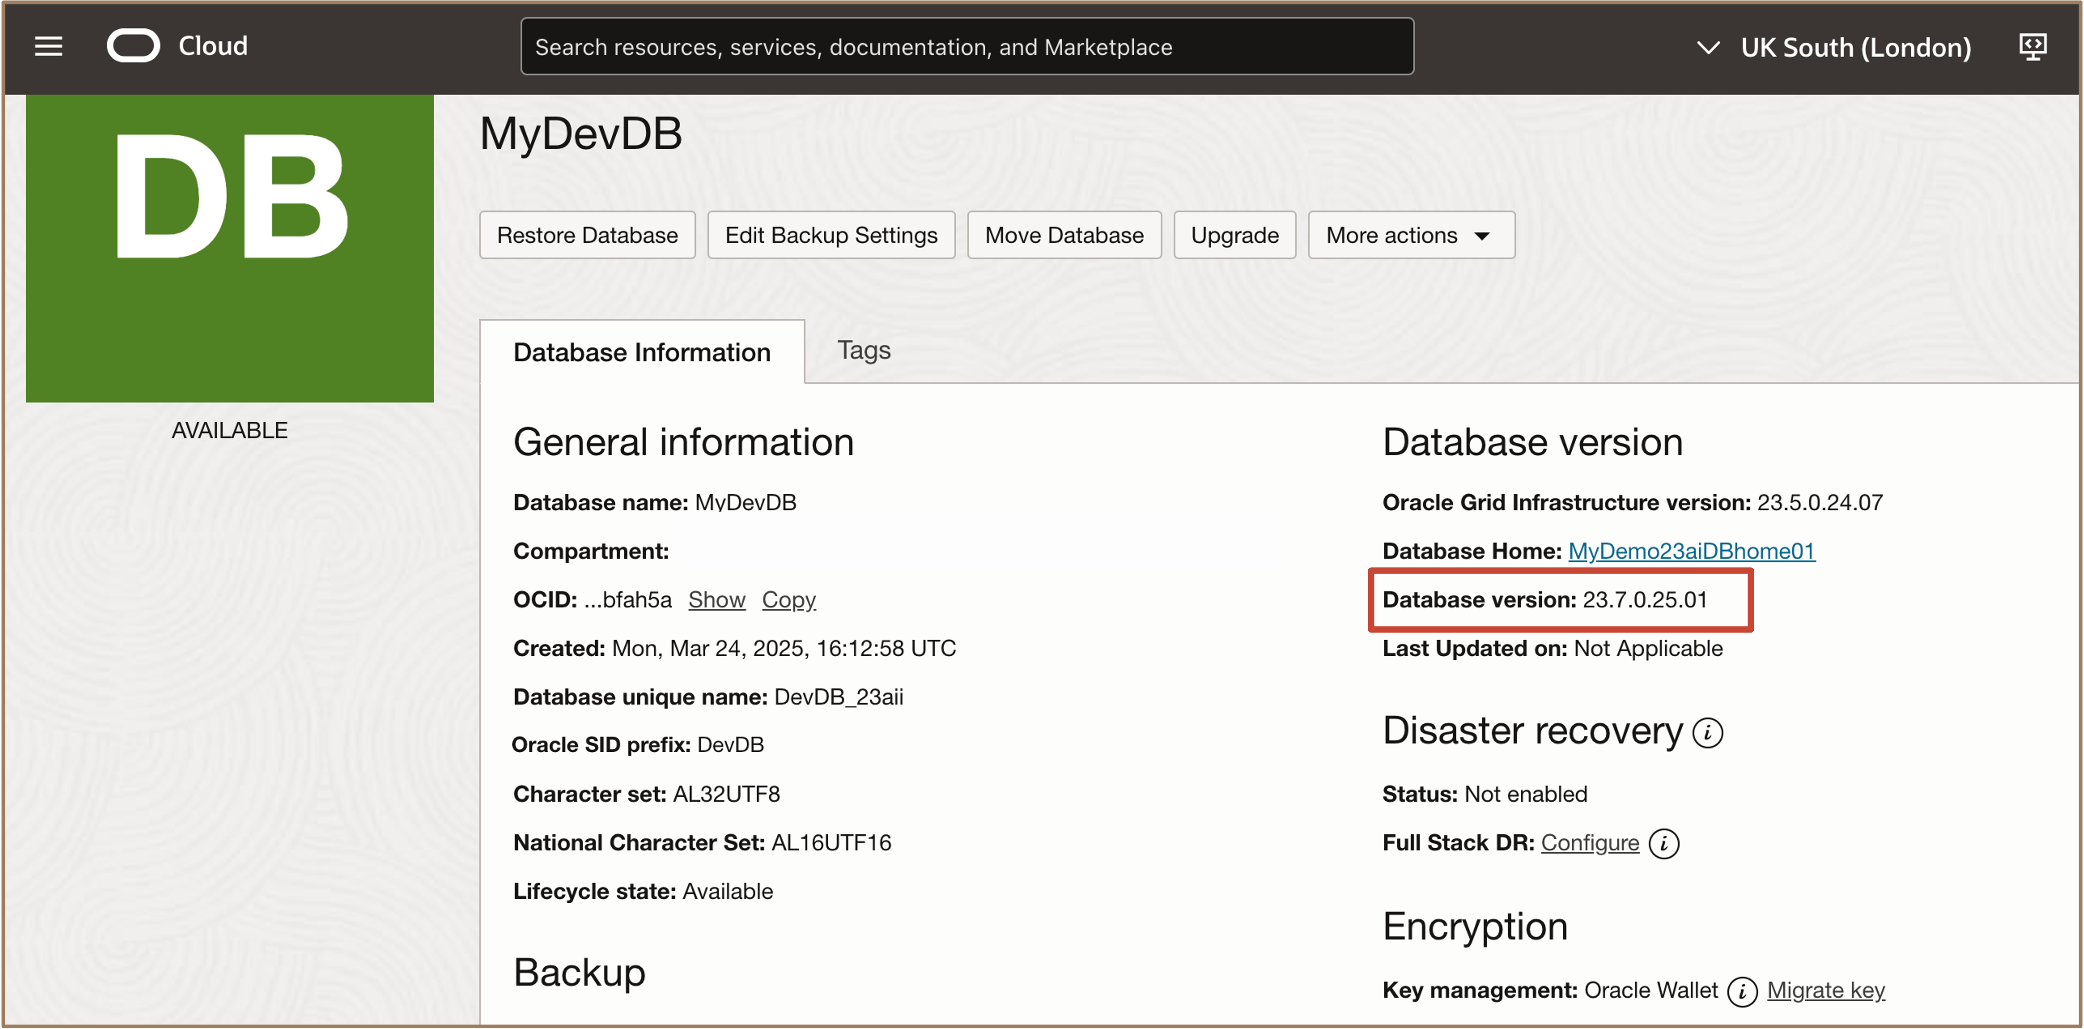Click Edit Backup Settings
The image size is (2084, 1029).
(830, 235)
